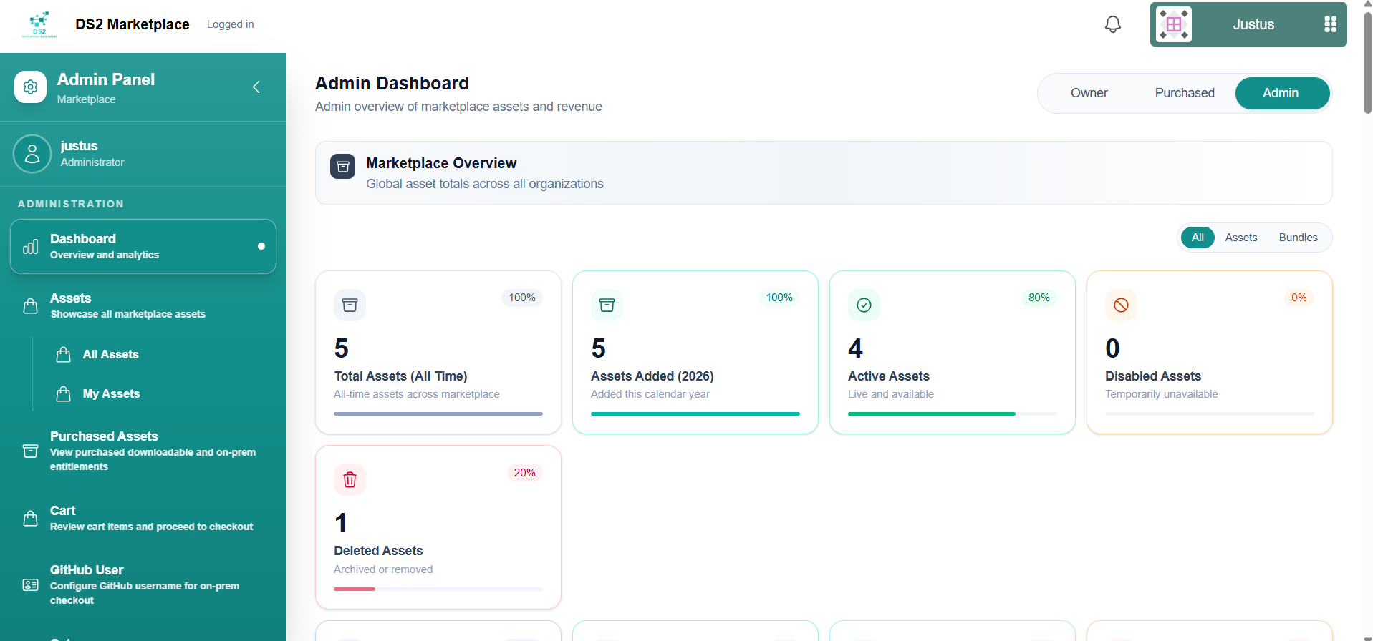1373x641 pixels.
Task: Click the Deleted Assets progress bar
Action: coord(438,589)
